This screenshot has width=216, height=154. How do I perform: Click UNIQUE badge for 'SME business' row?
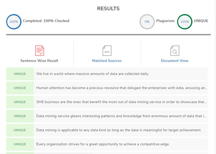[x=20, y=102]
